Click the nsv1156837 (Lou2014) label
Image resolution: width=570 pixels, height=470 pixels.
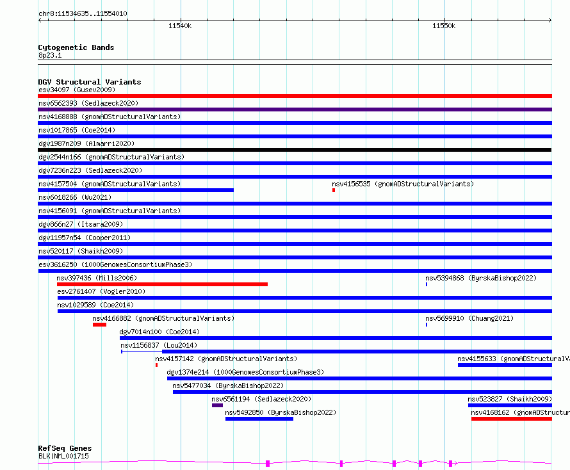(x=159, y=345)
